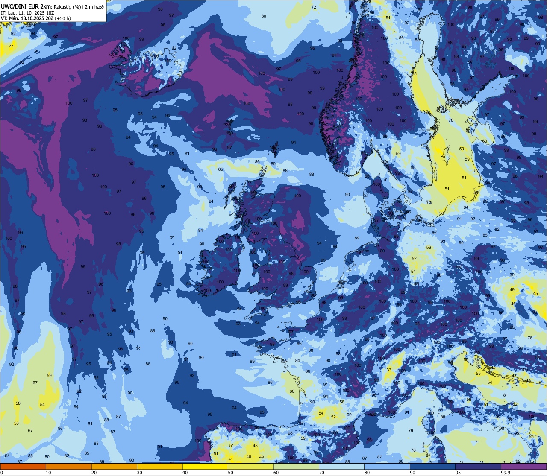Click the dark navy 95–99.9 legend swatch
This screenshot has height=476, width=547.
(x=478, y=466)
